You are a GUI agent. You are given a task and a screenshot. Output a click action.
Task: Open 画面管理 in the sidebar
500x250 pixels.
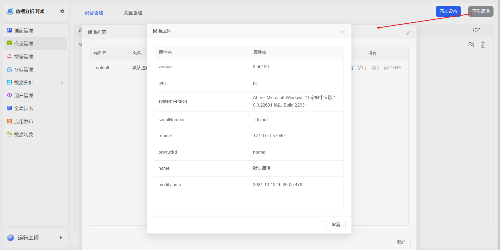click(x=23, y=31)
